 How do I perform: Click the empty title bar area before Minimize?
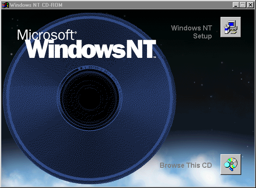pos(148,5)
